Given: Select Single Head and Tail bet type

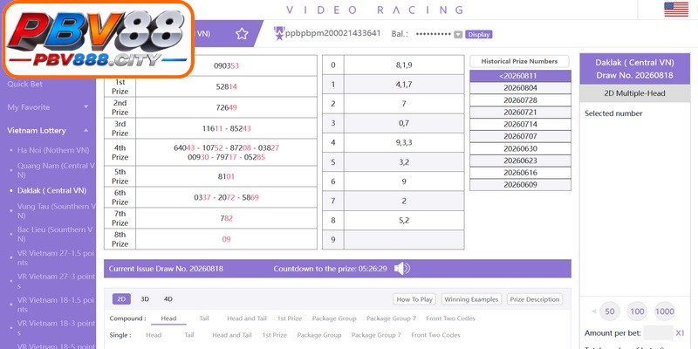Looking at the screenshot, I should coord(231,335).
